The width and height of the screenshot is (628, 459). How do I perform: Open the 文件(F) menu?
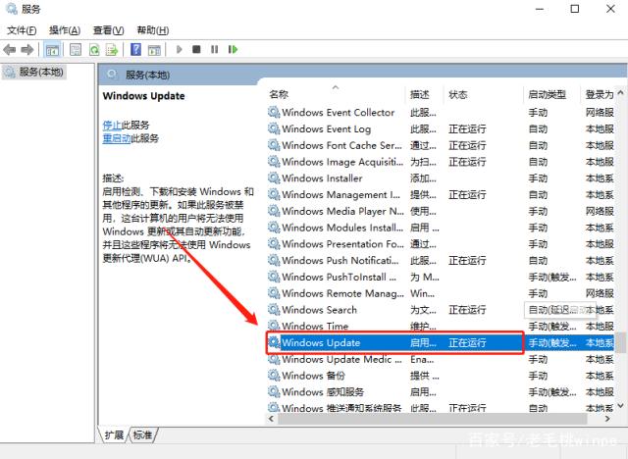coord(22,30)
